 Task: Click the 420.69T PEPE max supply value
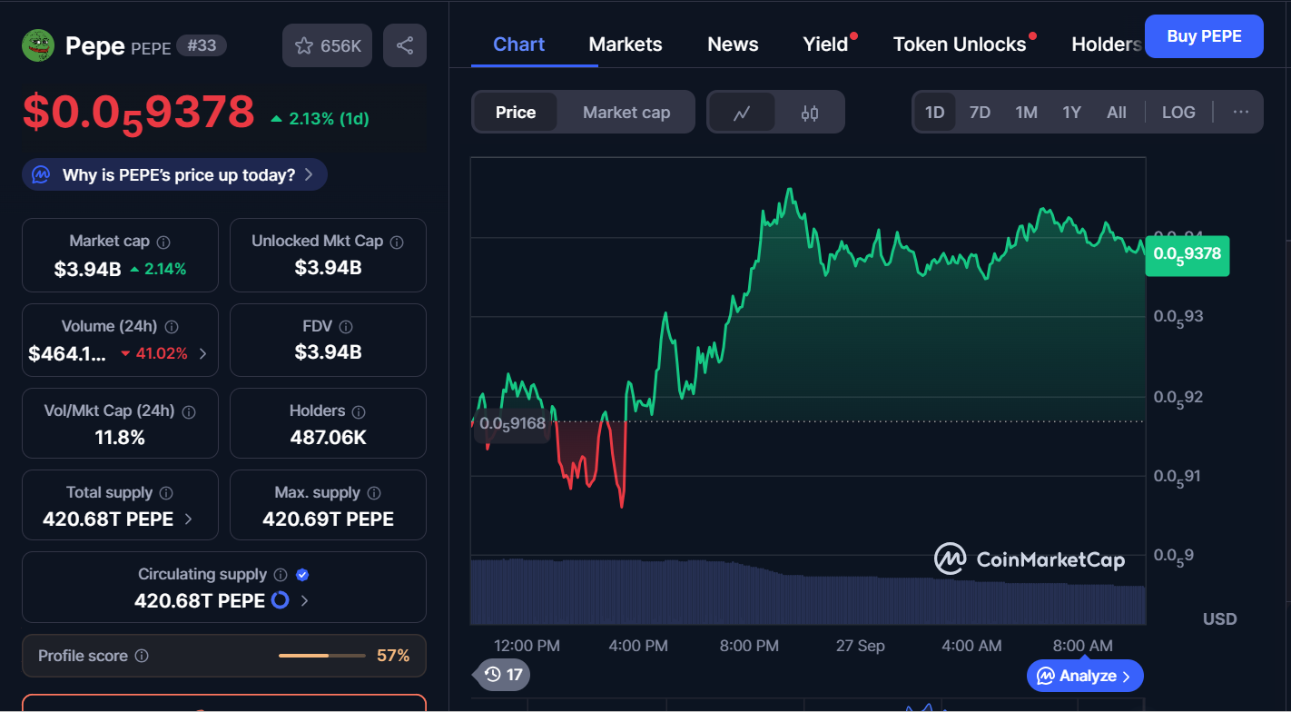coord(328,519)
